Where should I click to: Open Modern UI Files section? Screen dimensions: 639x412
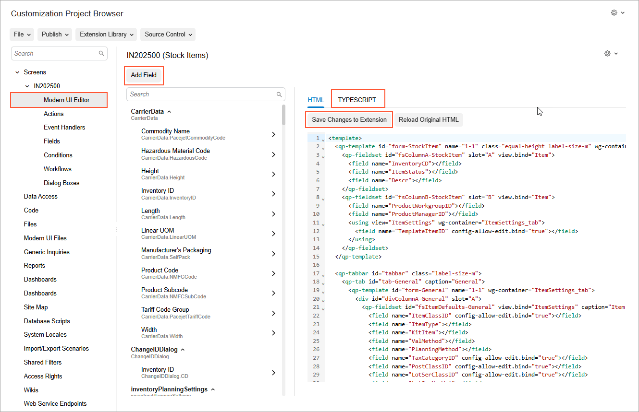(45, 238)
